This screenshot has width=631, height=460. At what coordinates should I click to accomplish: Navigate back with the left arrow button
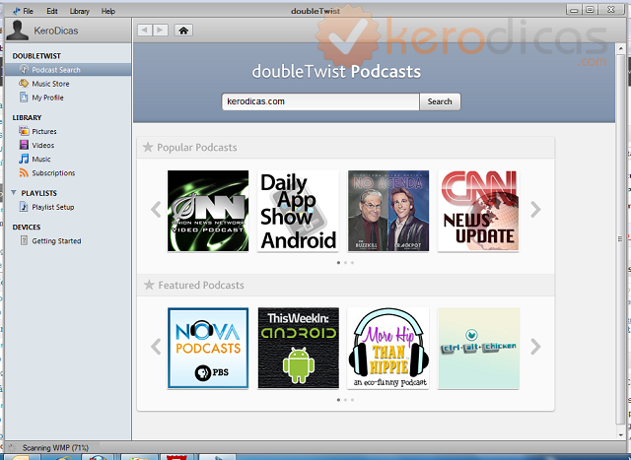145,31
